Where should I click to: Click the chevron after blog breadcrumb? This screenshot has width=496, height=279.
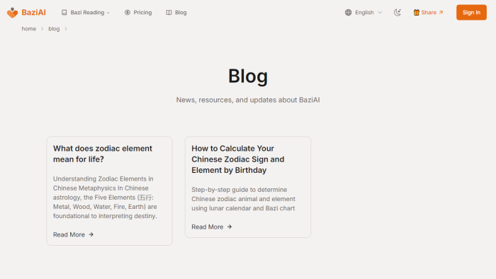66,29
